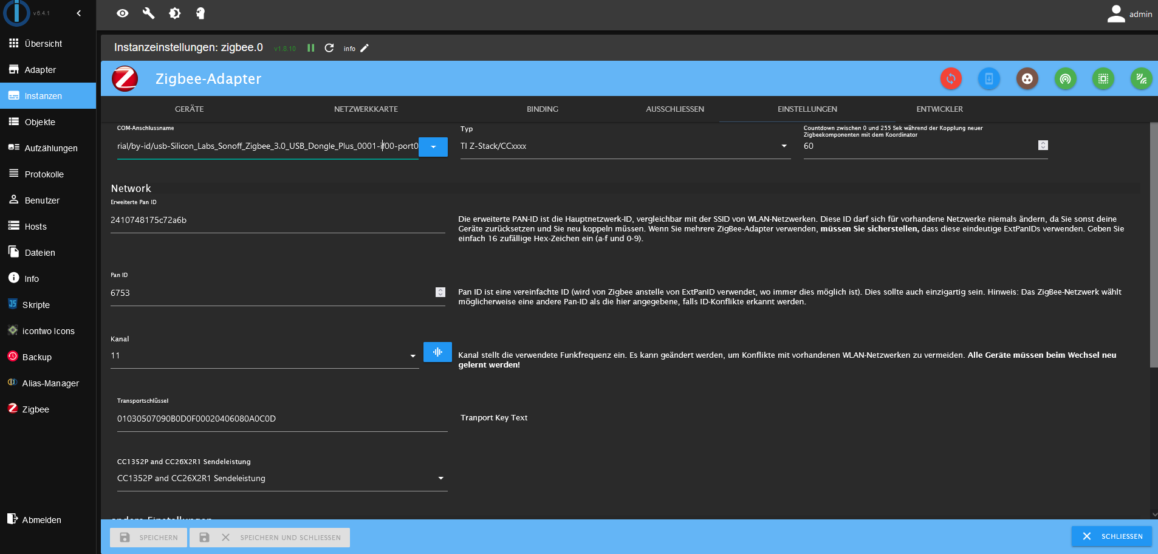Toggle the eye visibility icon in top toolbar
The image size is (1158, 554).
(x=123, y=13)
